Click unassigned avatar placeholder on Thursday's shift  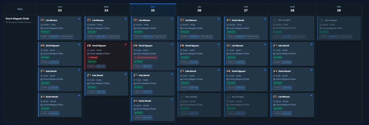pos(182,97)
